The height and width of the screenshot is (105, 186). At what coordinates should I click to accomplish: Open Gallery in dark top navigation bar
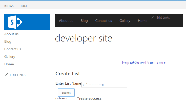pos(125,21)
